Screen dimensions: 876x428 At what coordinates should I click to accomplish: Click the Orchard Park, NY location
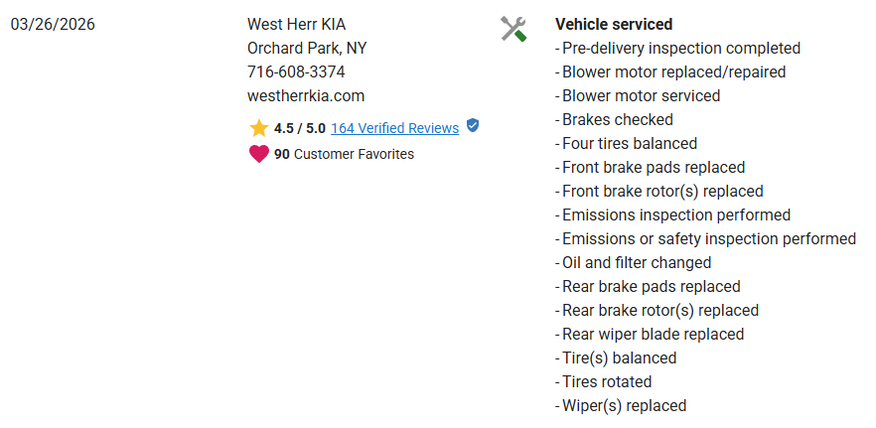tap(307, 49)
